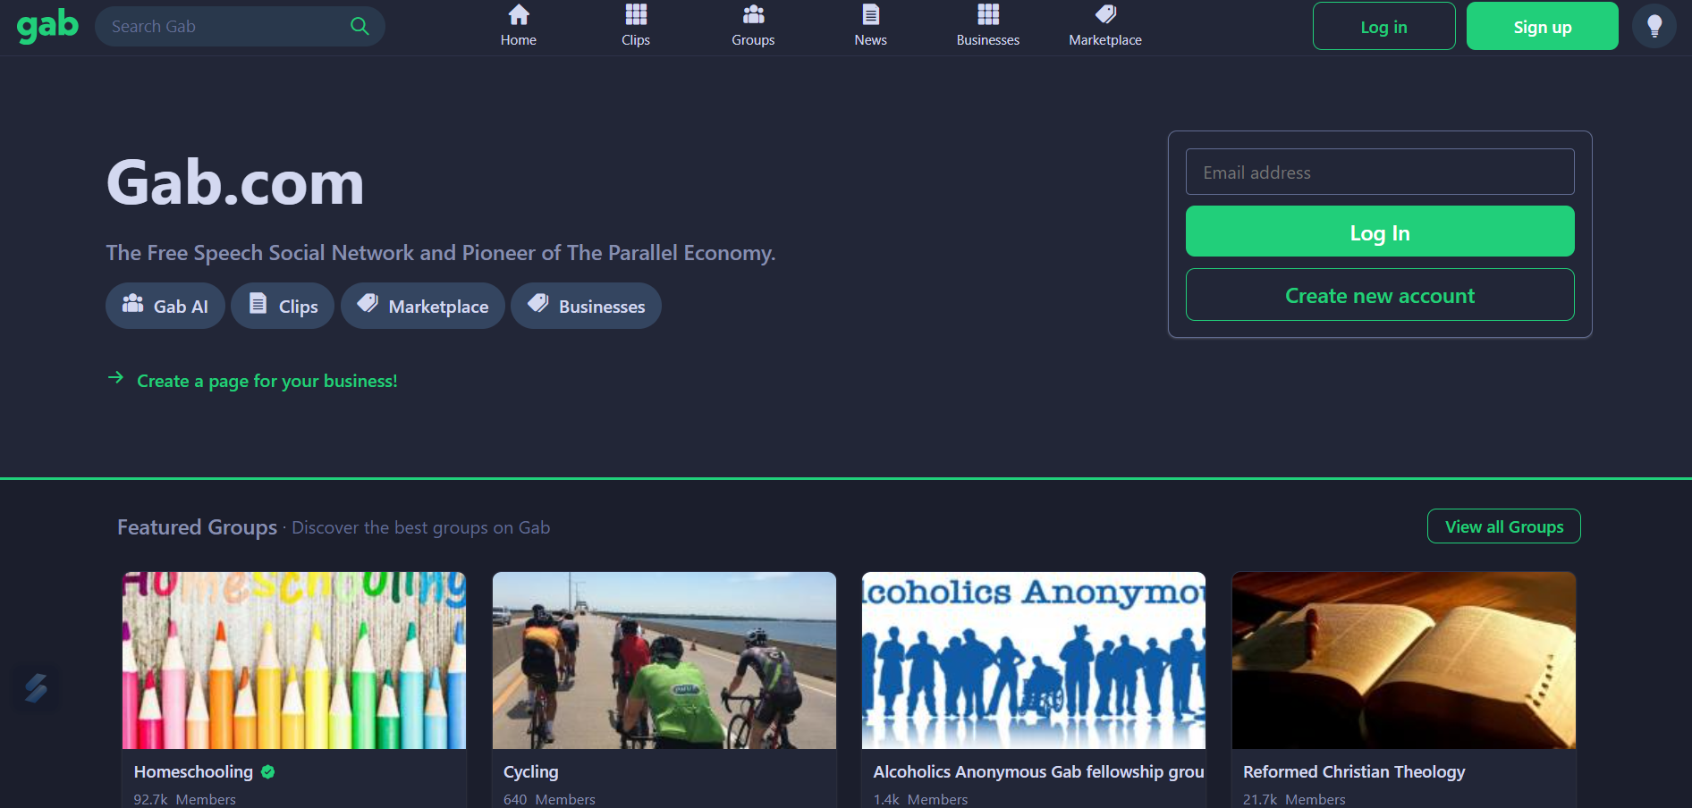Open Gab AI pill button
Viewport: 1692px width, 808px height.
pos(165,306)
